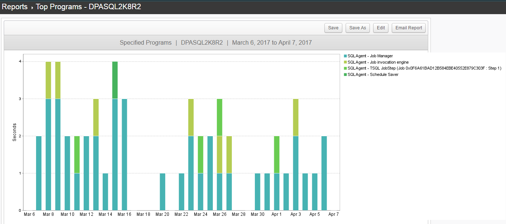This screenshot has height=224, width=506.
Task: Click the Top Programs - DPASQL2K8R2 page title
Action: (89, 7)
